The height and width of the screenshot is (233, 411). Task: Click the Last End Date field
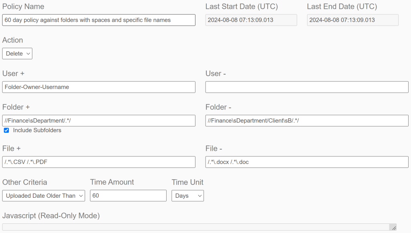click(x=352, y=20)
